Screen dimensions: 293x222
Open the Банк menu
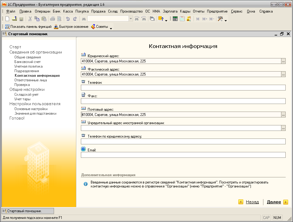click(57, 11)
